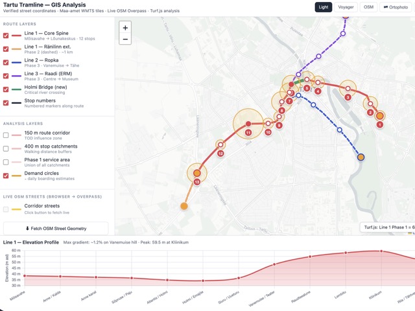Viewport: 415px width, 311px height.
Task: Select stop marker number 1
Action: [380, 124]
